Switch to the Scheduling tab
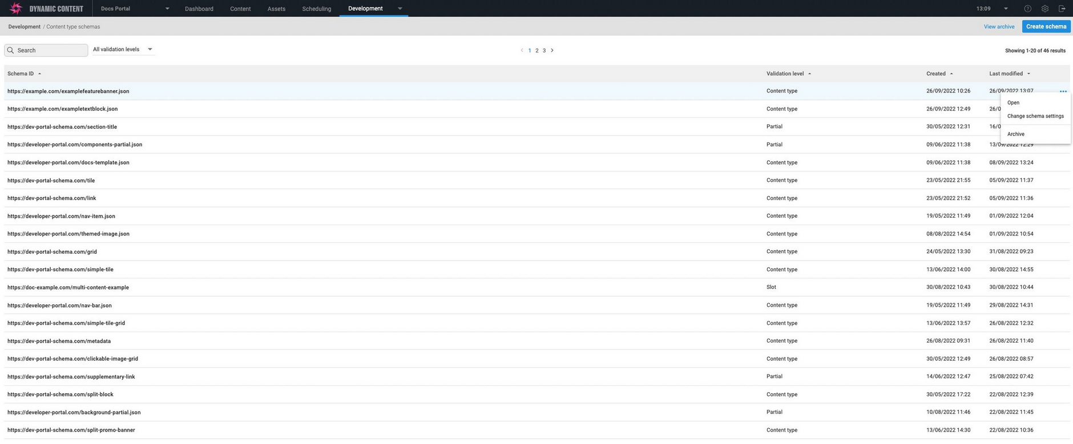Image resolution: width=1073 pixels, height=444 pixels. [x=316, y=9]
